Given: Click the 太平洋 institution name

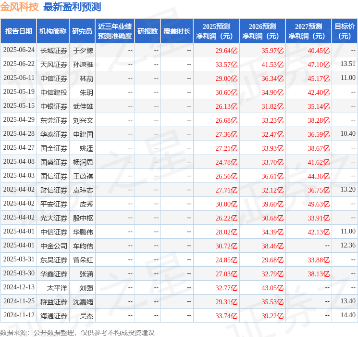Looking at the screenshot, I should click(53, 287).
